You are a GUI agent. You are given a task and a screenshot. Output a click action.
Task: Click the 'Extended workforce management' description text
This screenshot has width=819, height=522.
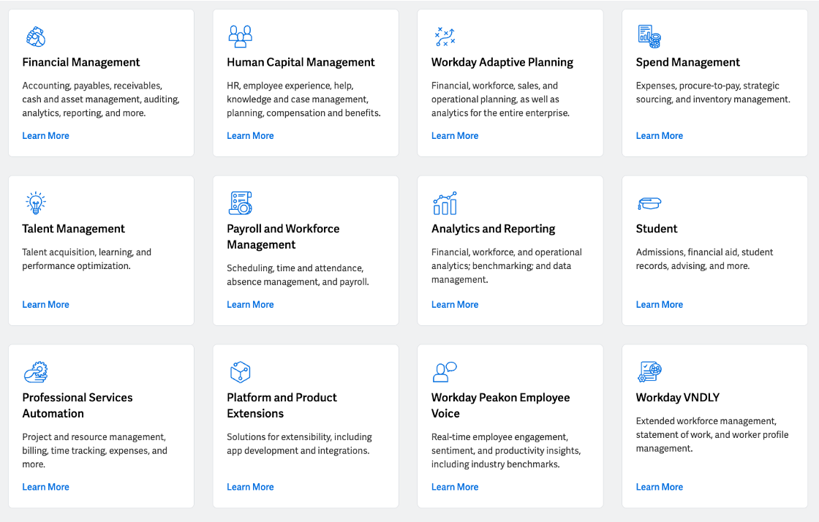(x=712, y=435)
